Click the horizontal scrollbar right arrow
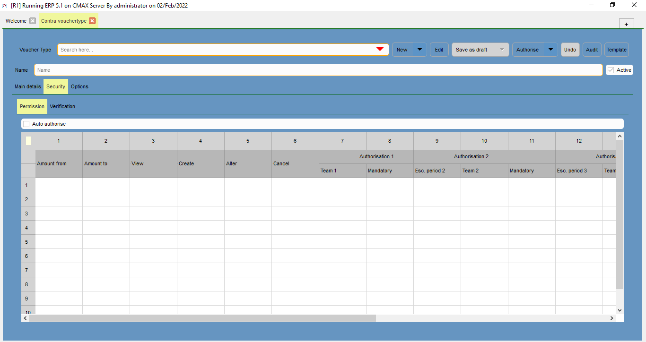 (612, 318)
